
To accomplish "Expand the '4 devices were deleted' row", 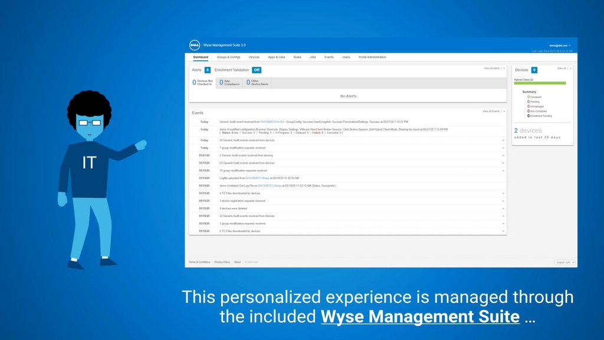I will [x=503, y=208].
